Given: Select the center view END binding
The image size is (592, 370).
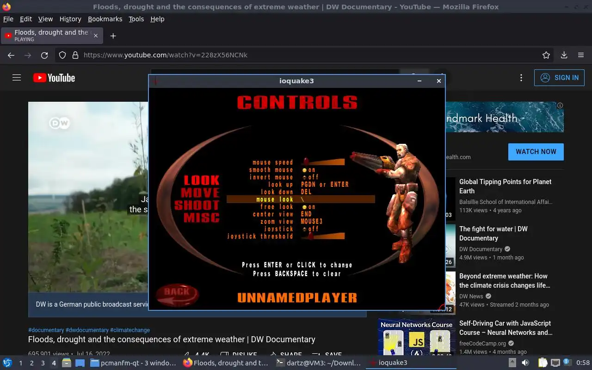Looking at the screenshot, I should (283, 214).
